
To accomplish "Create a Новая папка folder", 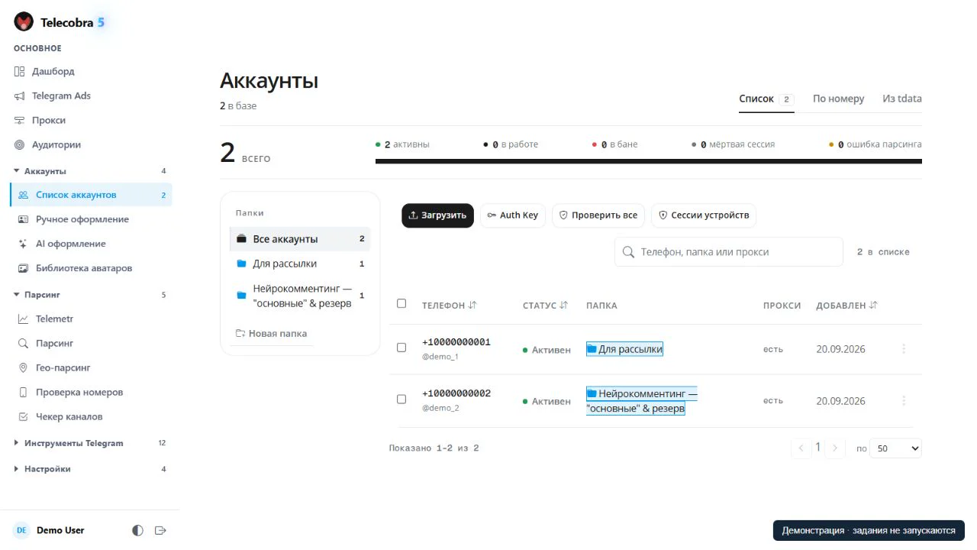I will [272, 334].
